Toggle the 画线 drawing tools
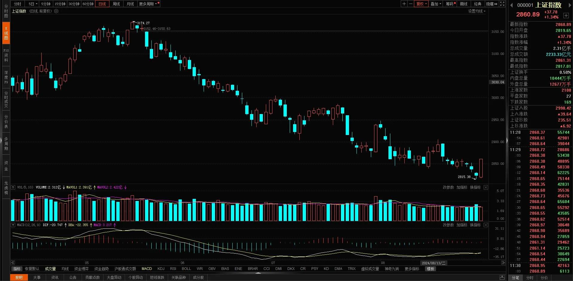The height and width of the screenshot is (281, 573). pos(464,4)
